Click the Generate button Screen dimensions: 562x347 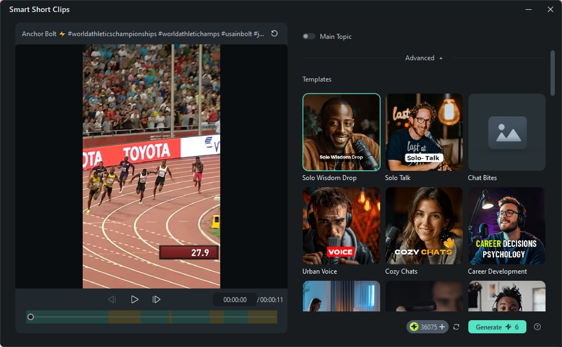[x=497, y=327]
